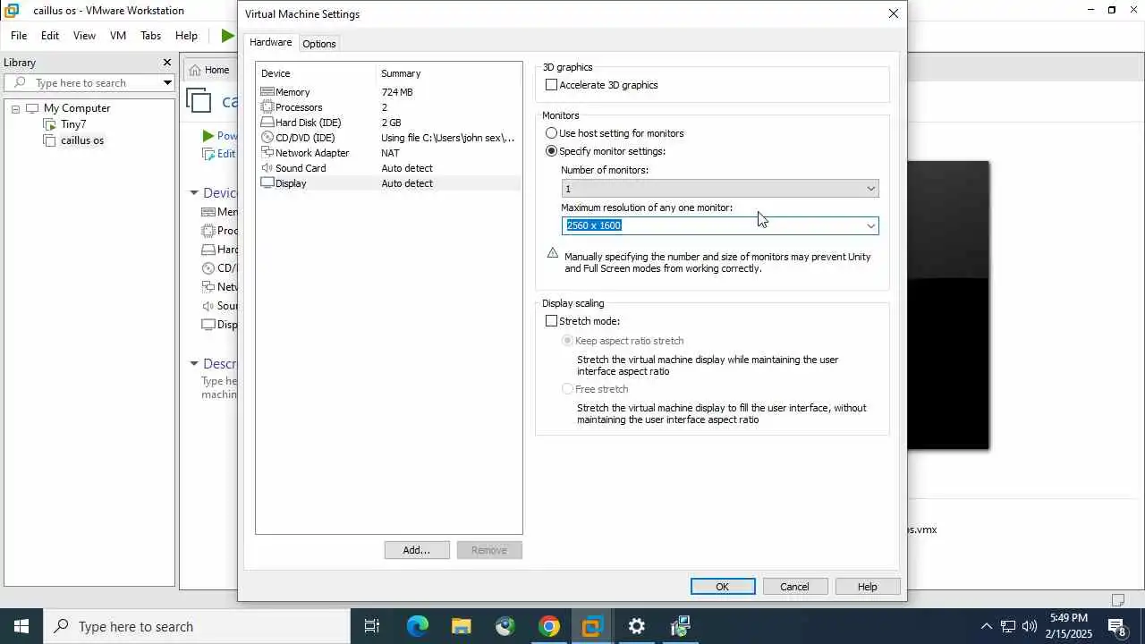The image size is (1145, 644).
Task: Switch to VMware Workstation taskbar icon
Action: tap(592, 626)
